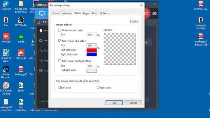Launch PDF Candy Desktop shortcut

[x=6, y=88]
